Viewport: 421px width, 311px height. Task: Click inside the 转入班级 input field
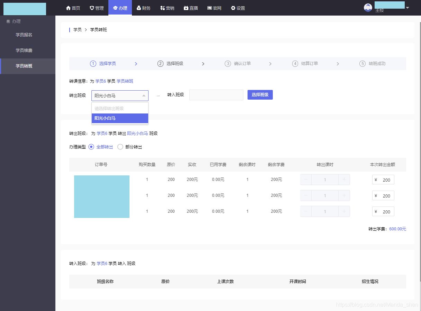click(216, 95)
